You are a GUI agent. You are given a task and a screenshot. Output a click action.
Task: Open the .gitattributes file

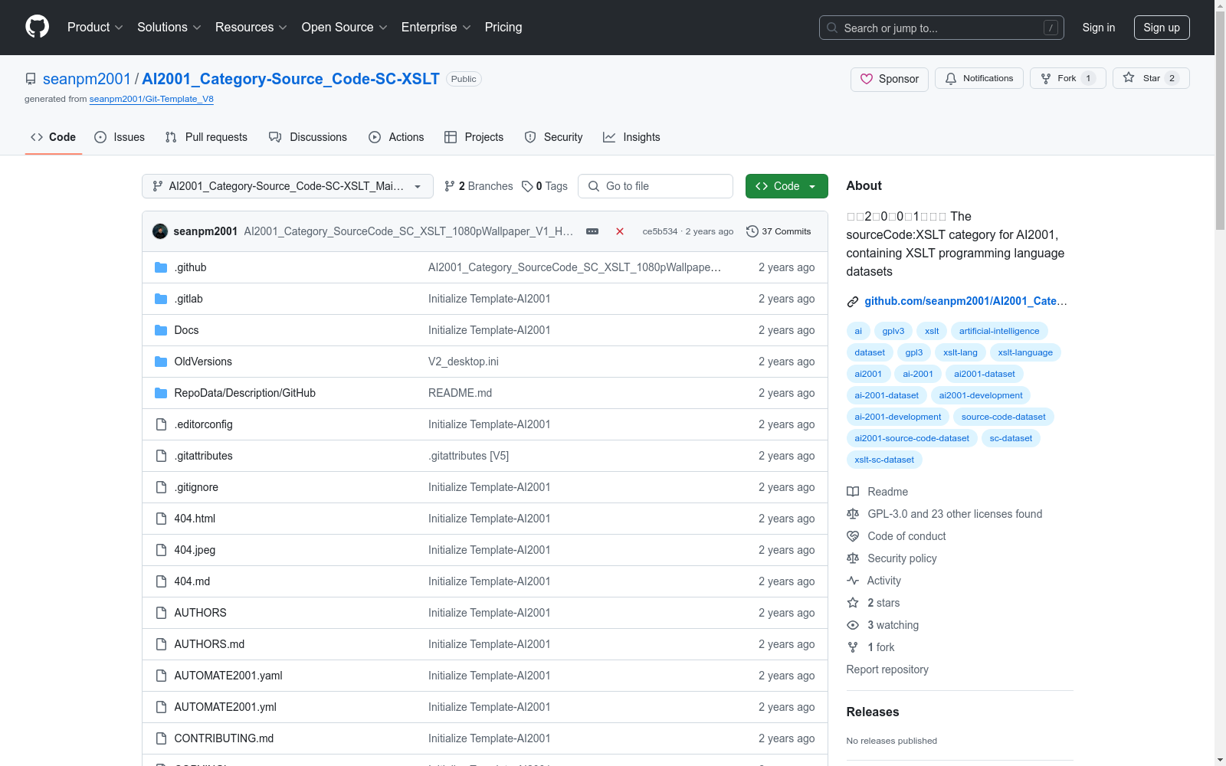coord(203,456)
